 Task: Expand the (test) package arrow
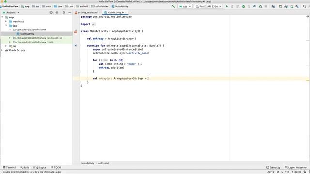[x=10, y=42]
